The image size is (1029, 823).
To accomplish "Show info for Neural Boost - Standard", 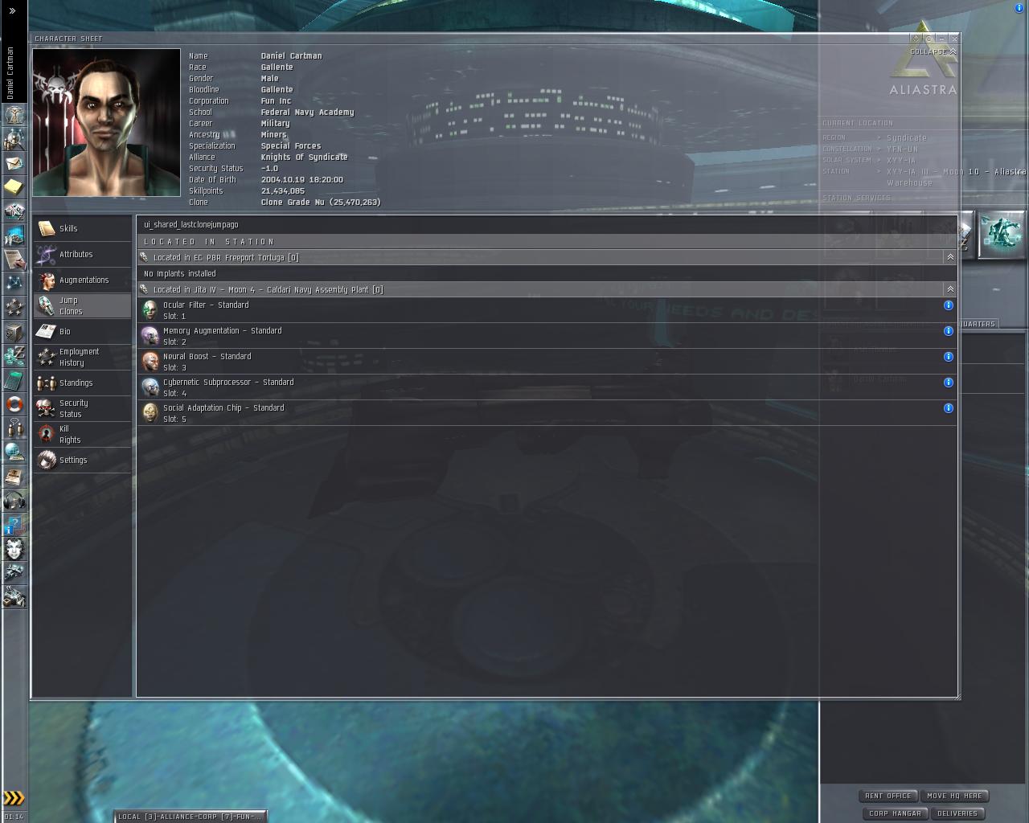I will point(949,357).
